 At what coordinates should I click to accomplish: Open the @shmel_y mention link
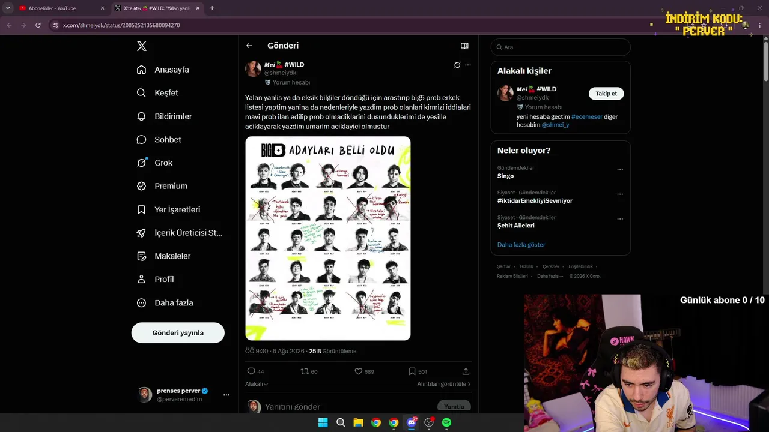point(555,125)
